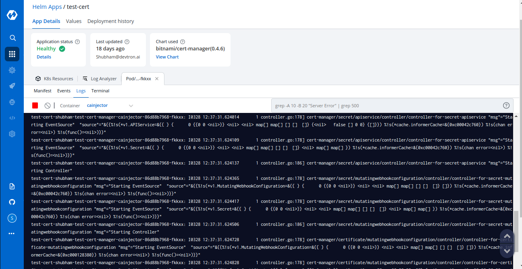Image resolution: width=522 pixels, height=269 pixels.
Task: Click log line with timestamp 12:37:31.624137
Action: coord(272,167)
